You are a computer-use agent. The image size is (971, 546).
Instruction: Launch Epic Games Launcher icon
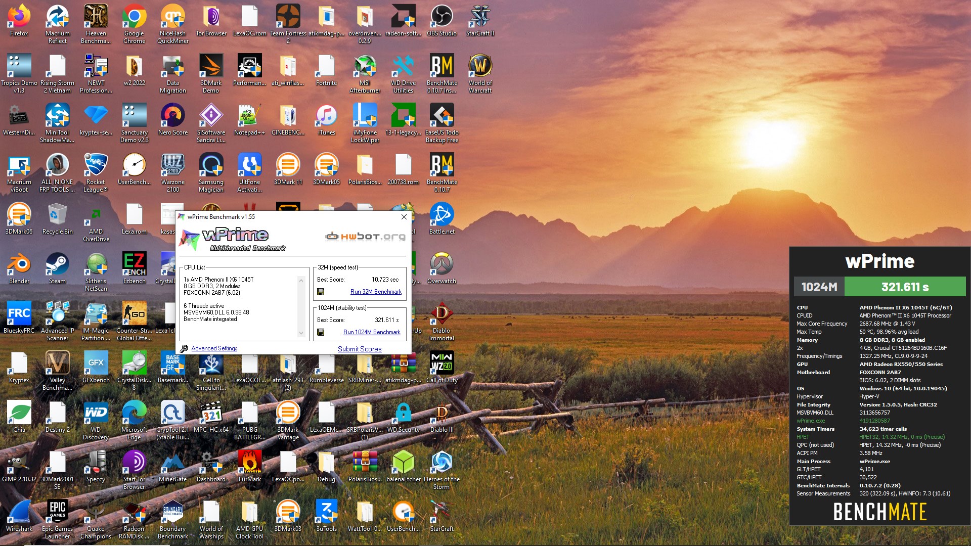coord(57,519)
